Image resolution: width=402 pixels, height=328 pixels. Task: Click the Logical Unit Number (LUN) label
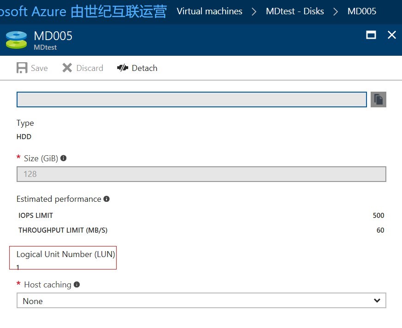pyautogui.click(x=65, y=254)
